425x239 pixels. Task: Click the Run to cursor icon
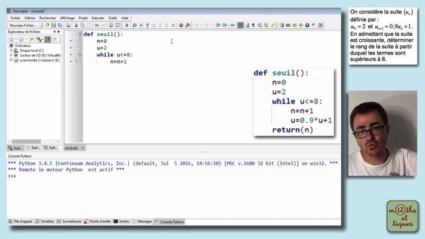pos(141,25)
